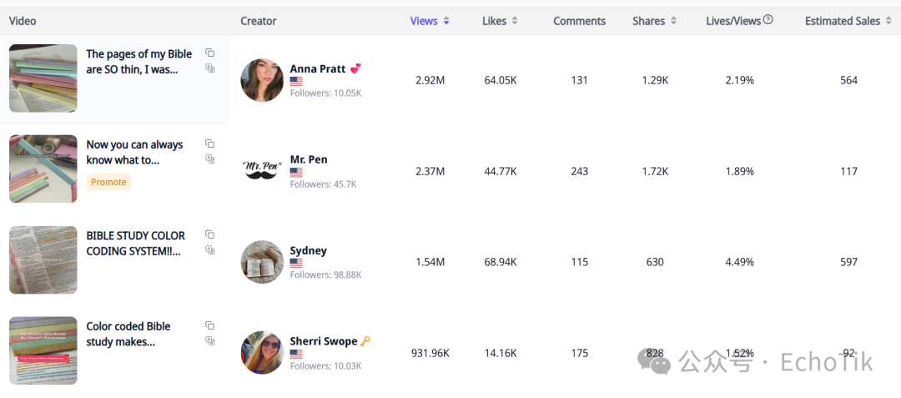
Task: Sort table by Views column
Action: point(430,21)
